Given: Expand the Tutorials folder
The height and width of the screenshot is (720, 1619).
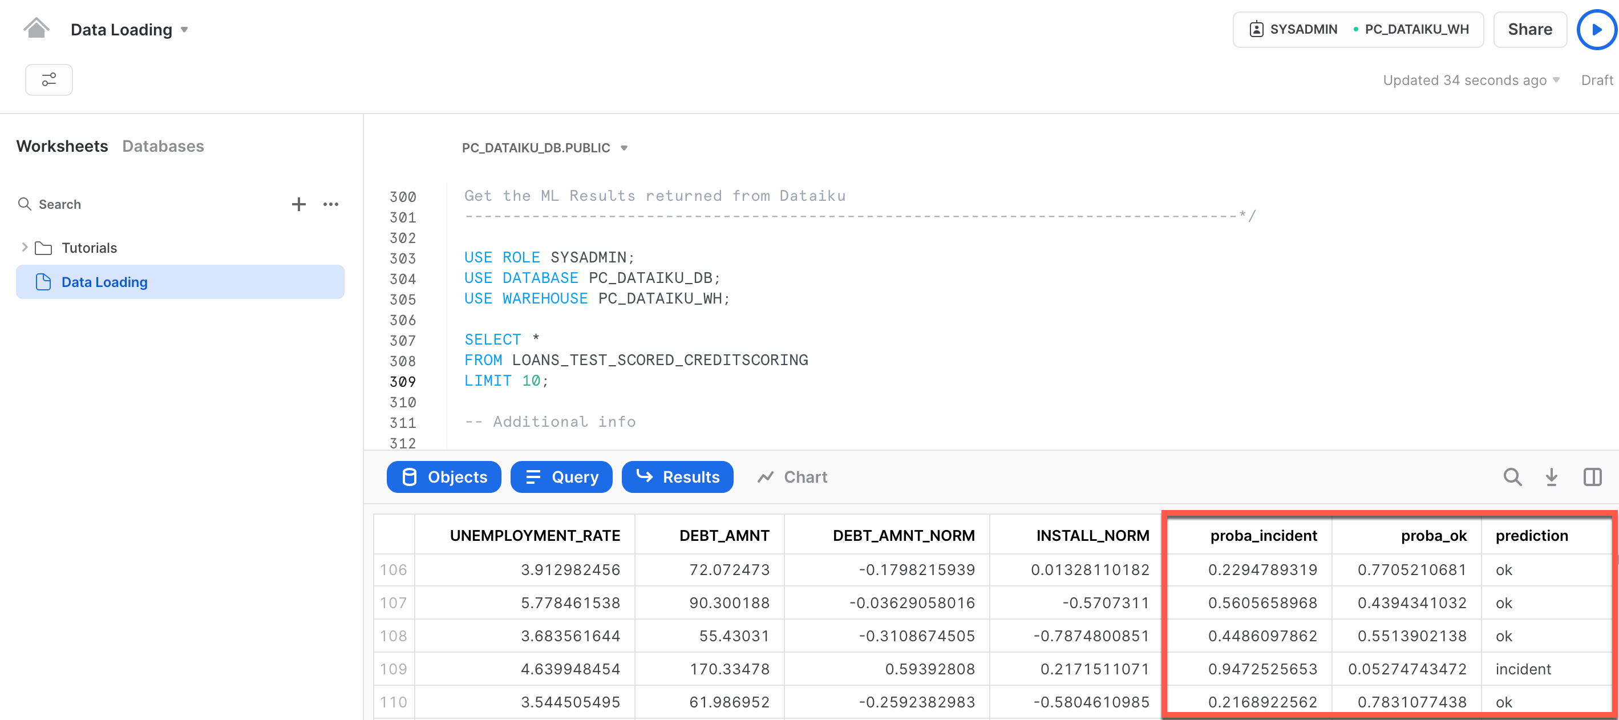Looking at the screenshot, I should click(x=25, y=248).
